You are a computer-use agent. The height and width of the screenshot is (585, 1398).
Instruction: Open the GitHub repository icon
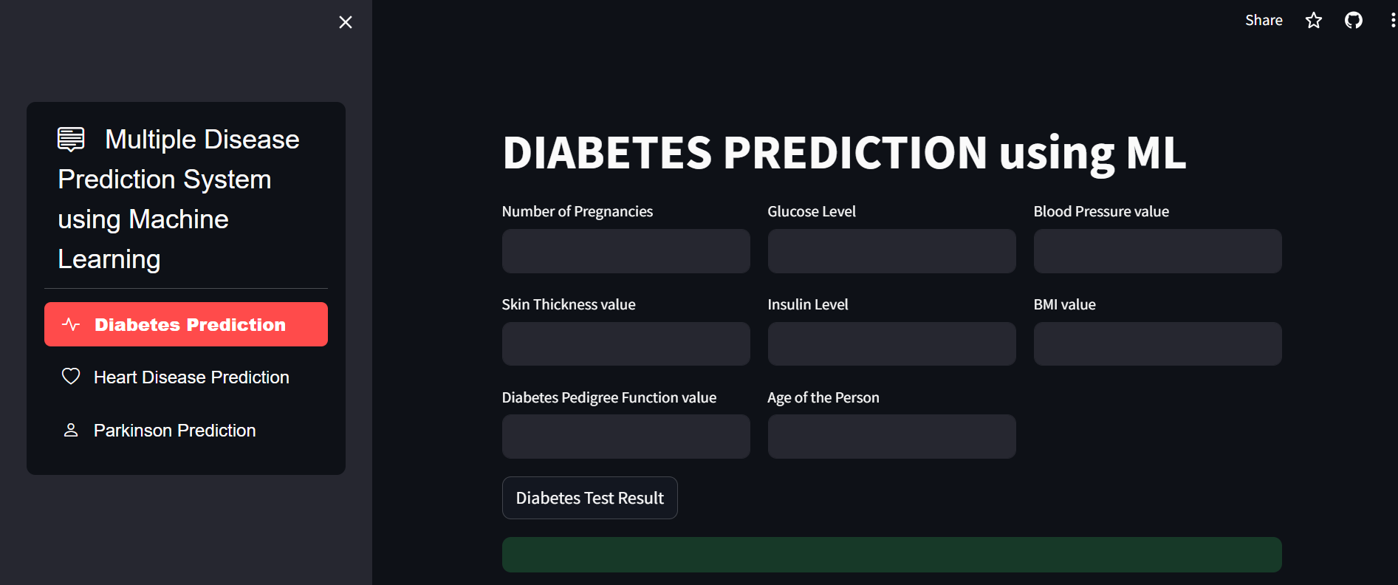point(1353,21)
